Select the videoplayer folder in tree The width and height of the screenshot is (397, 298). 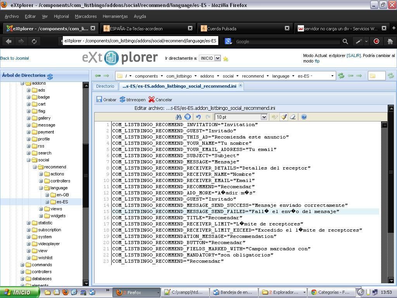(x=49, y=244)
